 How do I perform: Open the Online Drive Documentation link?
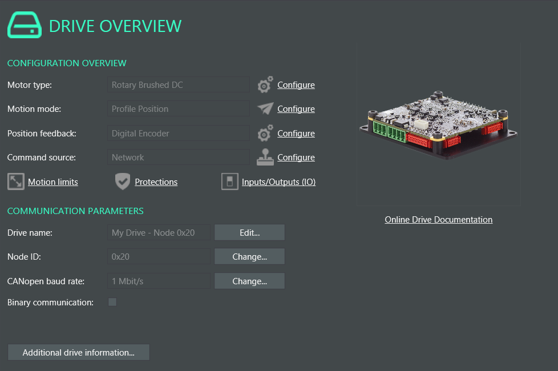coord(438,220)
